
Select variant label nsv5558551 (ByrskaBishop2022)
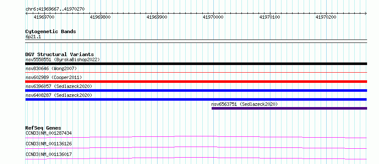pyautogui.click(x=63, y=59)
